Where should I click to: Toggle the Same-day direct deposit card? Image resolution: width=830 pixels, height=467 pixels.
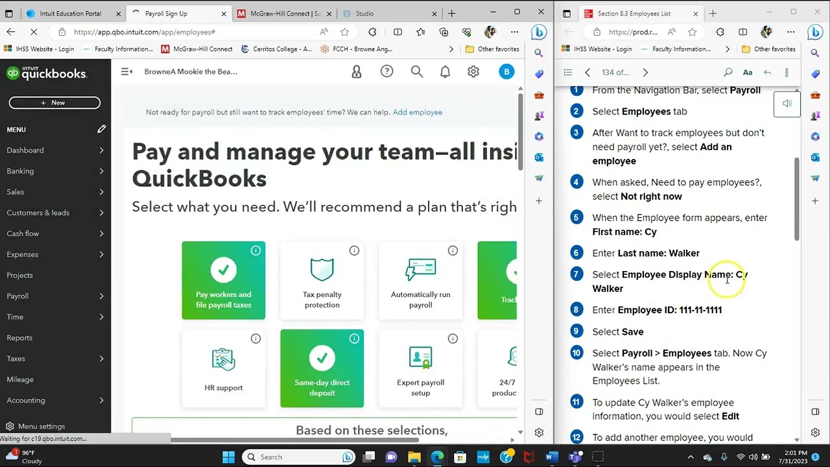tap(322, 368)
